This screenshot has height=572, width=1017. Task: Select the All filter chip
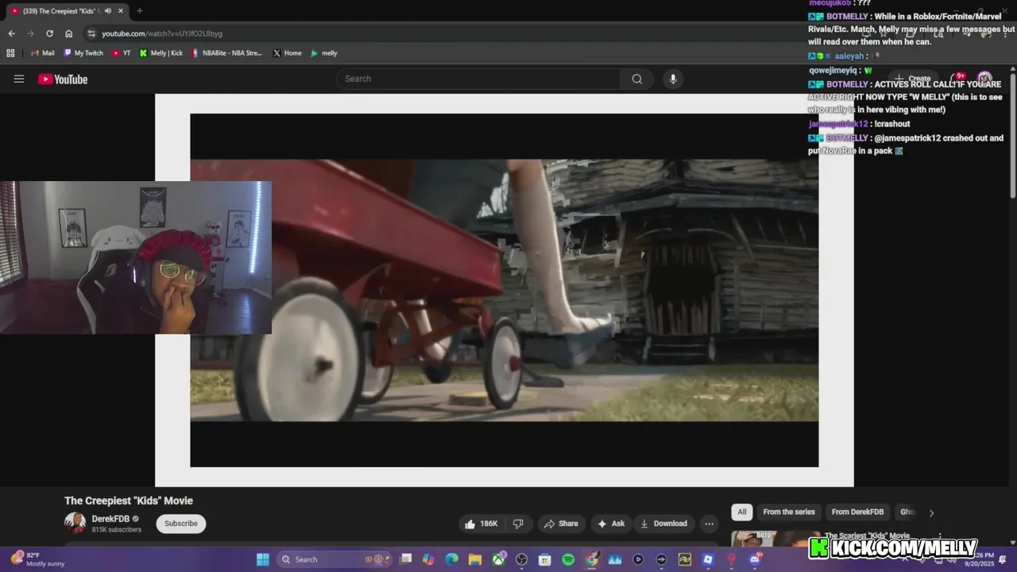click(742, 512)
